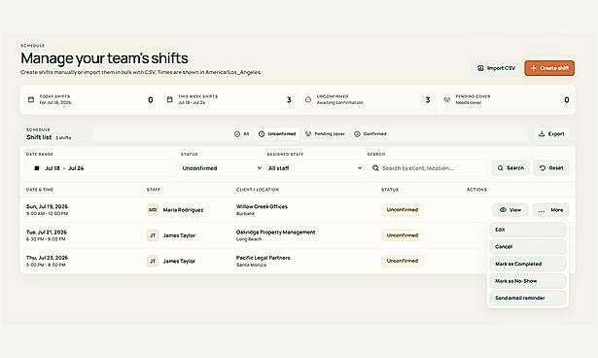Click the clock icon on Unconfirmed tab
This screenshot has height=358, width=598.
coord(262,134)
